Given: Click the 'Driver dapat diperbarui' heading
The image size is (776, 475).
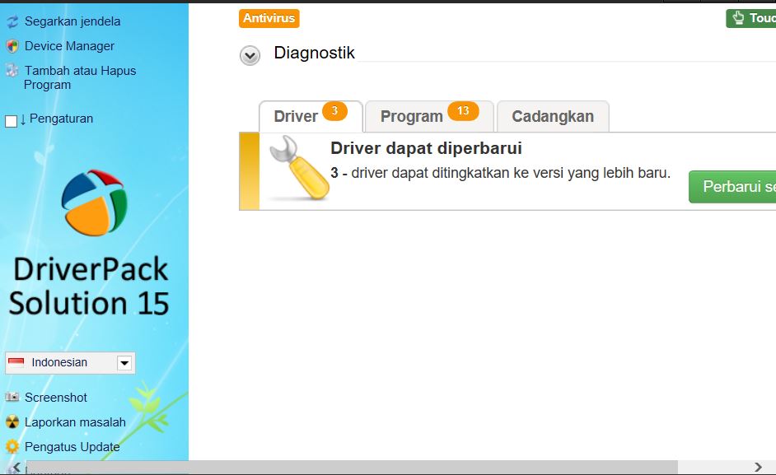Looking at the screenshot, I should [x=426, y=148].
